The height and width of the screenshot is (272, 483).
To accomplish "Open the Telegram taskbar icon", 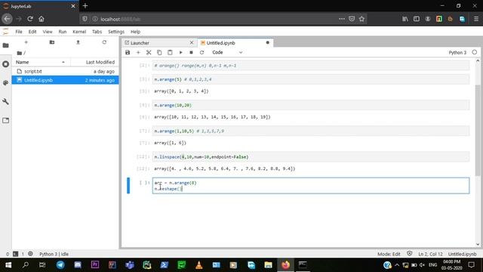I will pyautogui.click(x=60, y=265).
